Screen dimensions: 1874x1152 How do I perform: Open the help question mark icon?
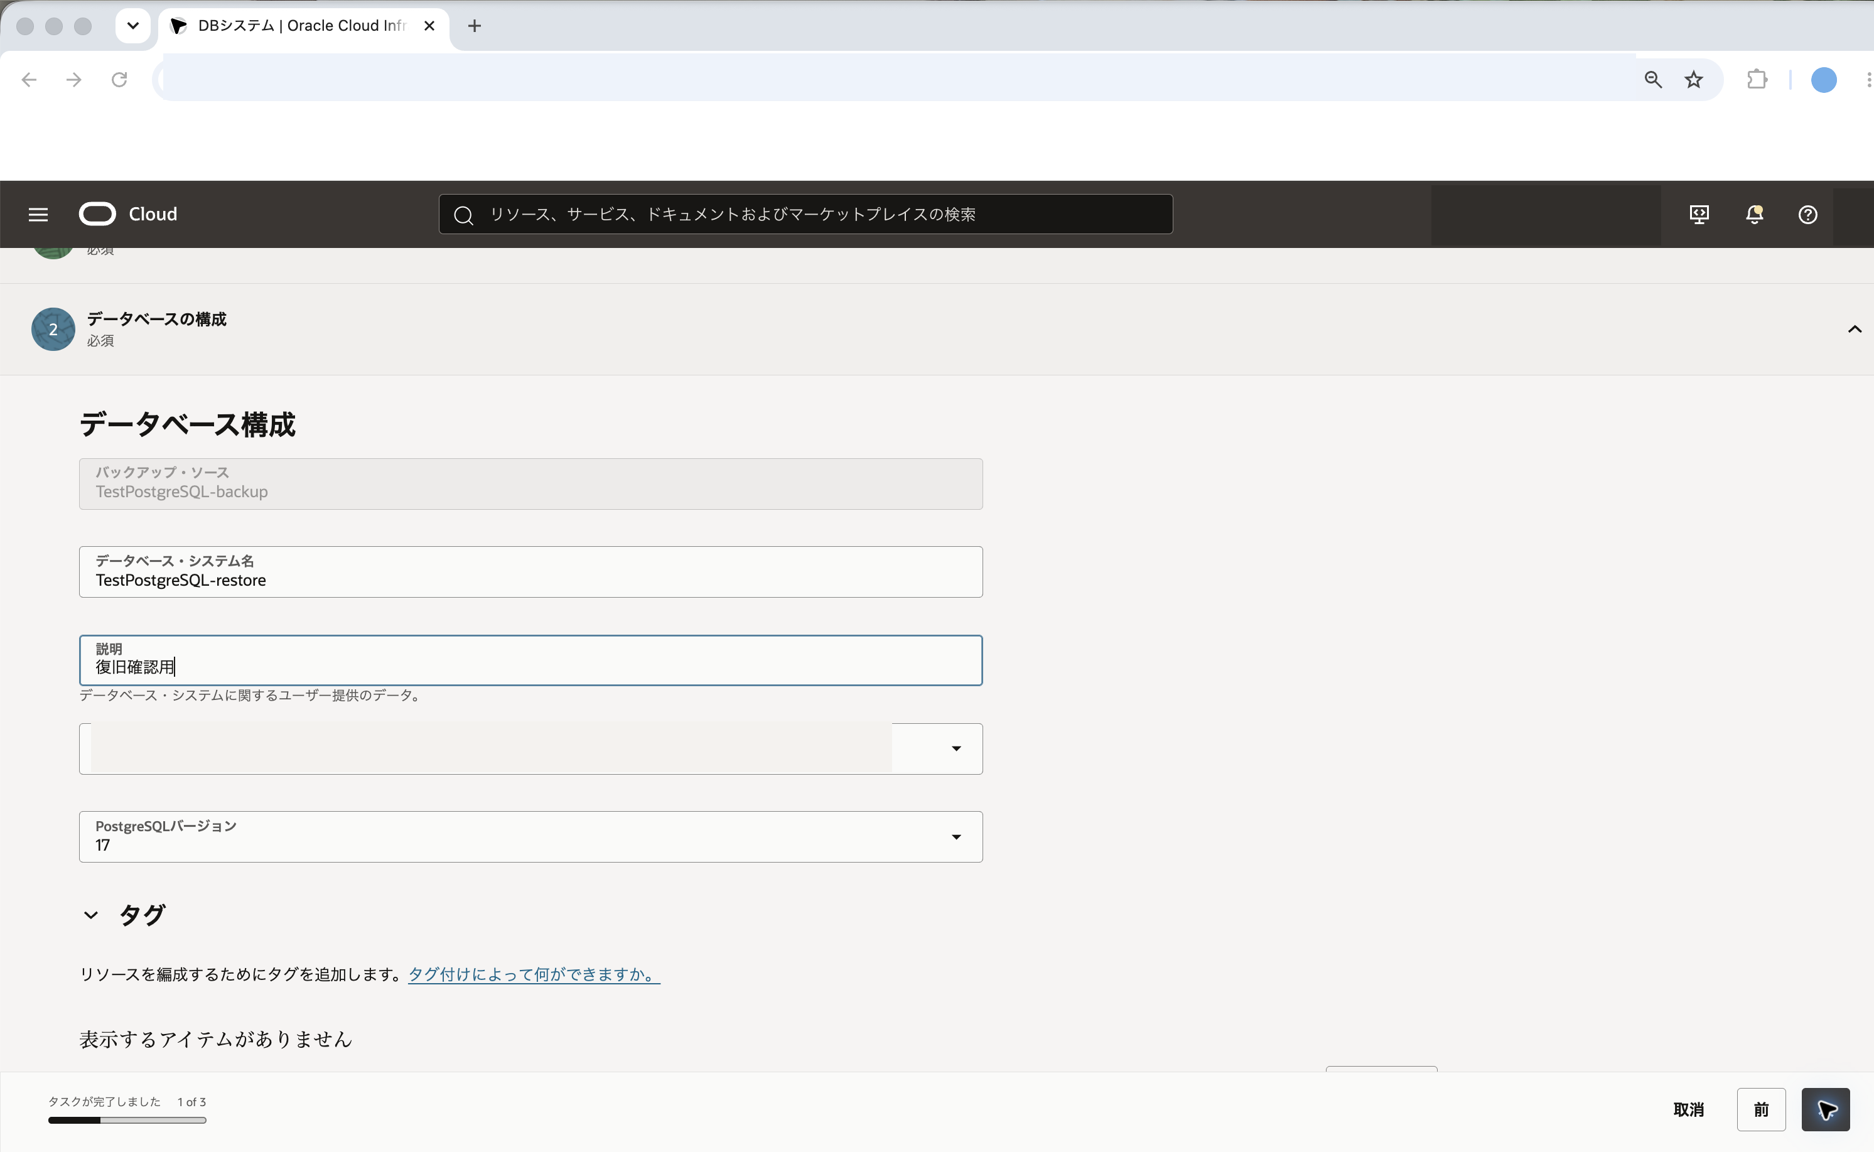[1807, 215]
